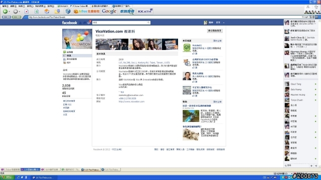Open the VicoVation balloon profile picture
Image resolution: width=321 pixels, height=180 pixels.
(77, 39)
